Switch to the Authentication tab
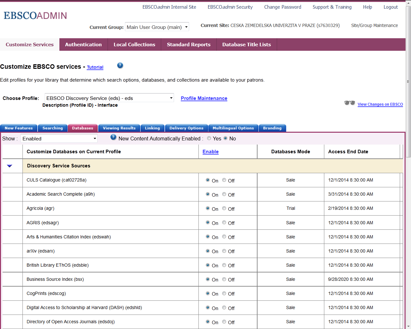 tap(83, 45)
